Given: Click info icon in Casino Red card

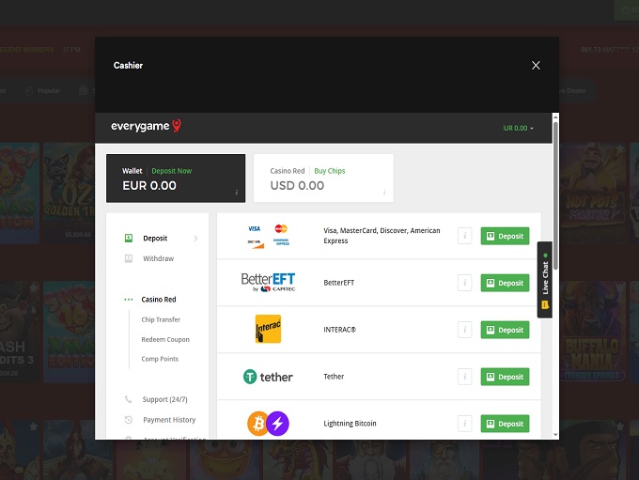Looking at the screenshot, I should [383, 193].
